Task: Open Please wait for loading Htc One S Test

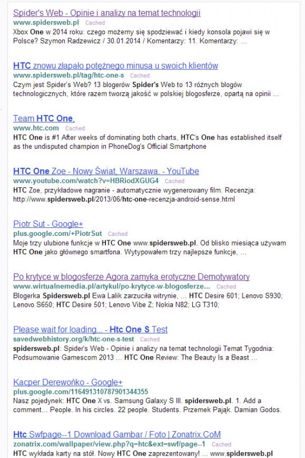Action: coord(90,330)
